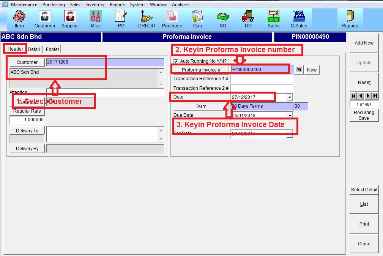
Task: Click the GRNDO forklift icon
Action: pyautogui.click(x=147, y=18)
